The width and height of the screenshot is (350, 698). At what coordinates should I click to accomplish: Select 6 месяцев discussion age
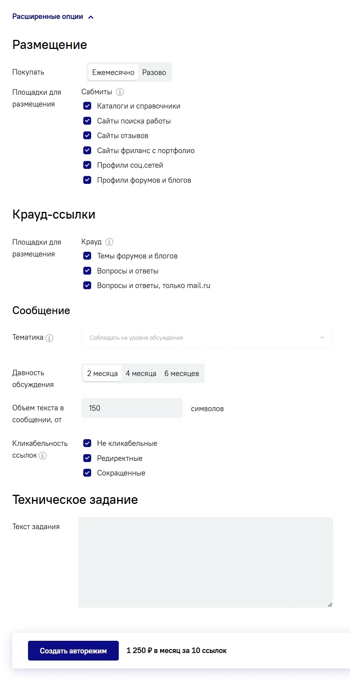point(182,374)
